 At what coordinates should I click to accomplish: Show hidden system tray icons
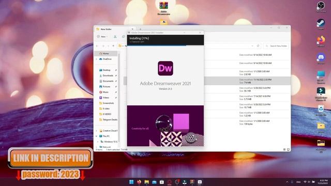coord(287,182)
